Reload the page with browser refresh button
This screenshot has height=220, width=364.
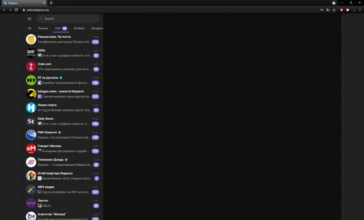[16, 10]
